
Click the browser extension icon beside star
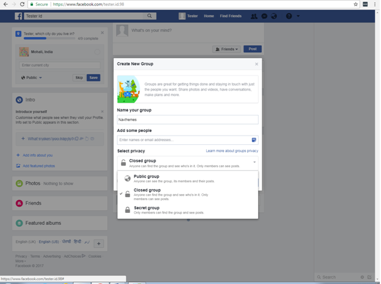pyautogui.click(x=365, y=4)
